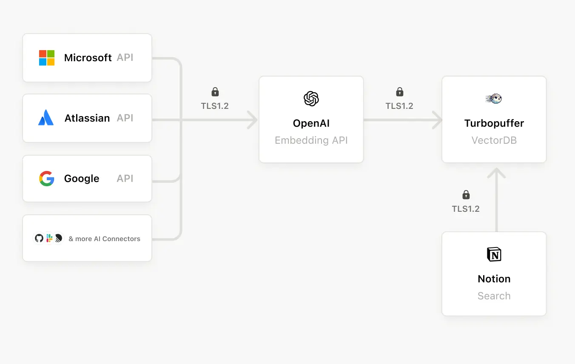Click the "Search" label under Notion
The width and height of the screenshot is (575, 364).
[x=494, y=296]
